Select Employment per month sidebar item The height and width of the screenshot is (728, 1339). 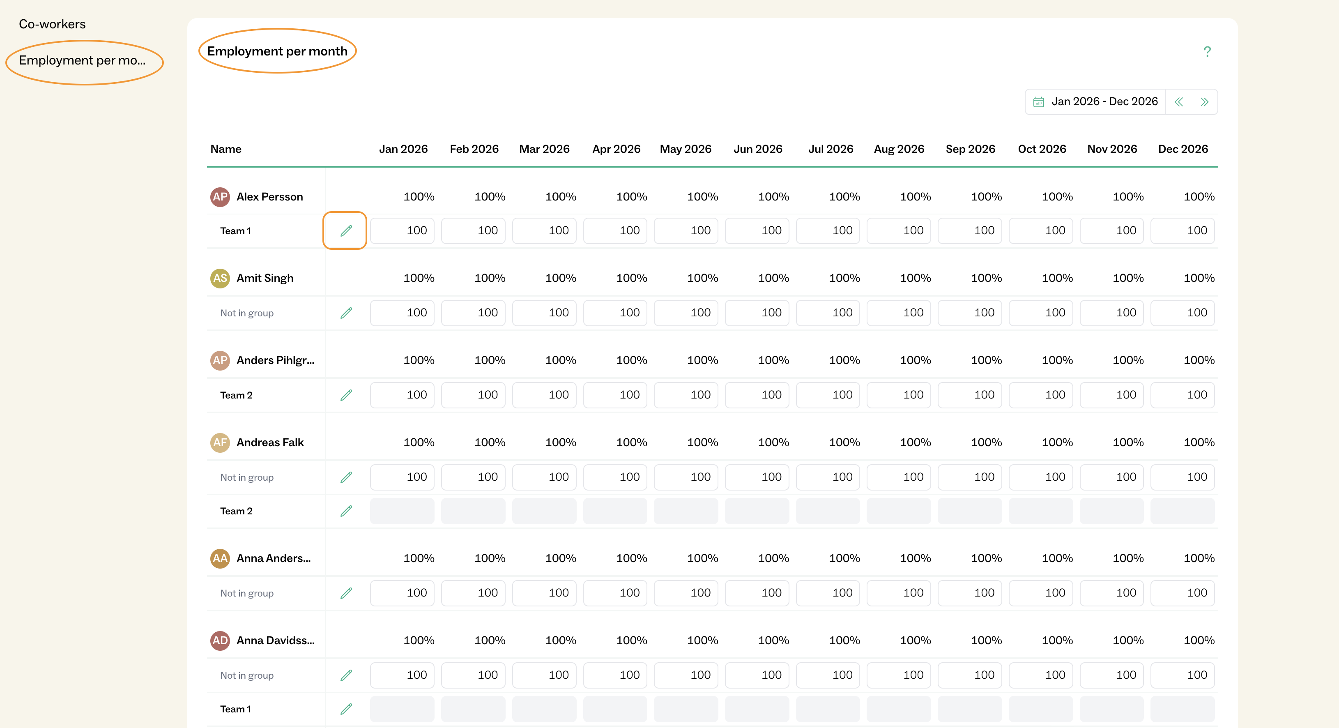click(82, 60)
